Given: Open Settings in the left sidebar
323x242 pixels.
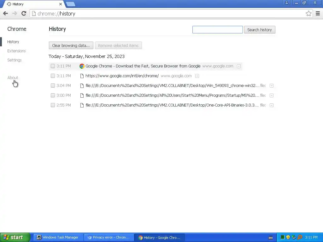Looking at the screenshot, I should (x=15, y=60).
